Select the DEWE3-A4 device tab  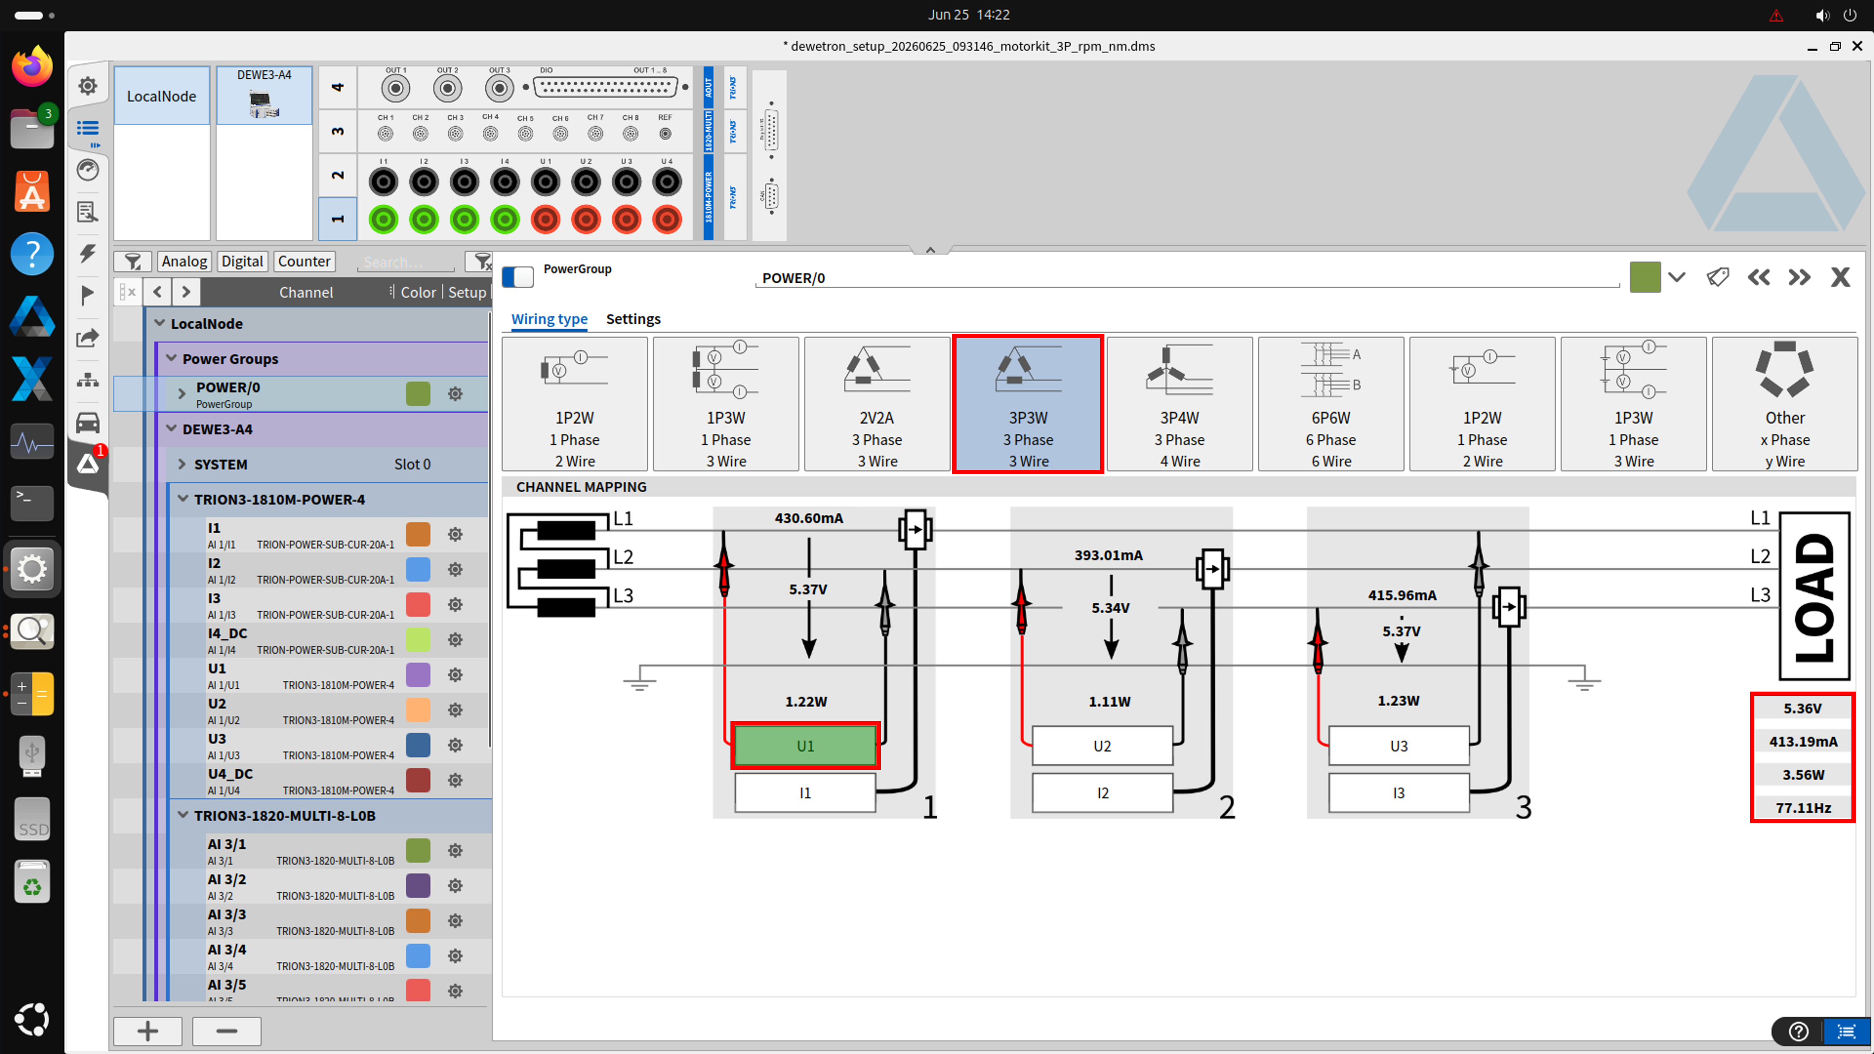point(264,95)
